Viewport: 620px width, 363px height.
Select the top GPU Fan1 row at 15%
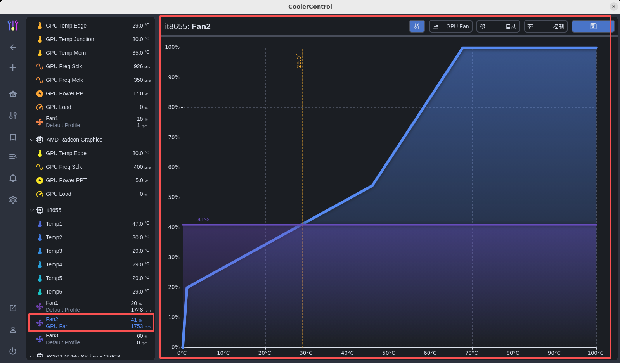click(92, 122)
